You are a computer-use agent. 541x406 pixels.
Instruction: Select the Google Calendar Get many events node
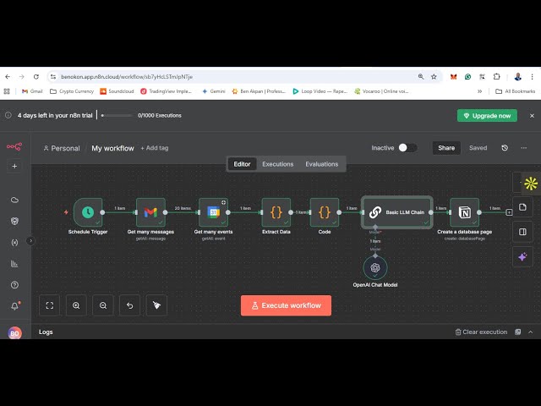coord(213,212)
